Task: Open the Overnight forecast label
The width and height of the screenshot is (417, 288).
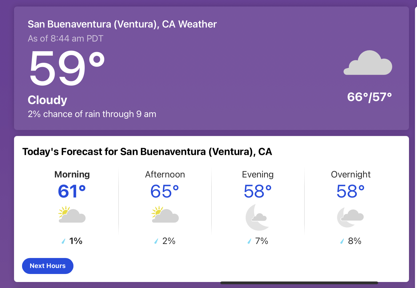Action: [x=351, y=174]
